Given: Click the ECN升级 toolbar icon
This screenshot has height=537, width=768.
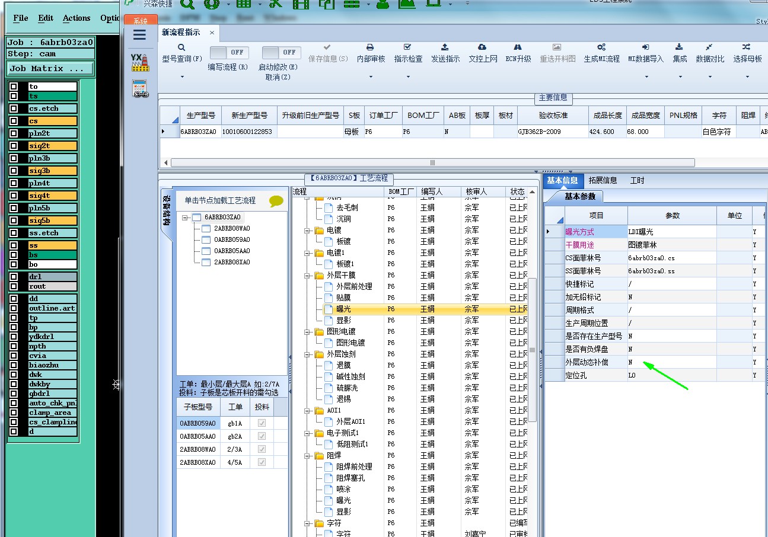Looking at the screenshot, I should click(x=518, y=47).
